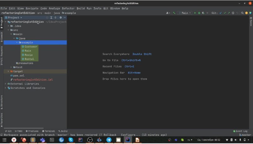
Task: Open the ru keyboard layout dropdown
Action: tap(190, 140)
